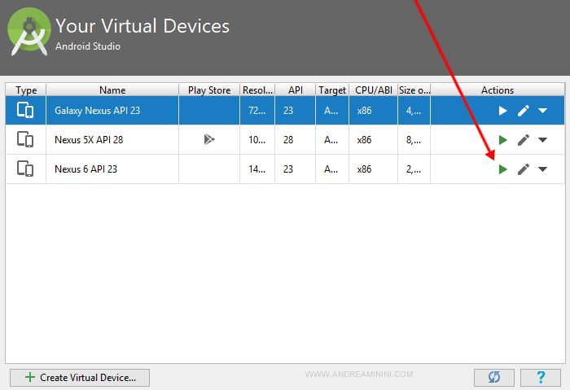
Task: Click size cell 2,... in Nexus 6 row
Action: coord(414,169)
